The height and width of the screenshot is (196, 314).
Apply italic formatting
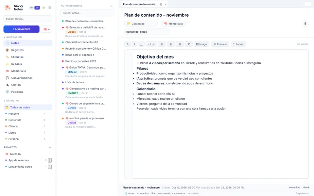pyautogui.click(x=134, y=44)
